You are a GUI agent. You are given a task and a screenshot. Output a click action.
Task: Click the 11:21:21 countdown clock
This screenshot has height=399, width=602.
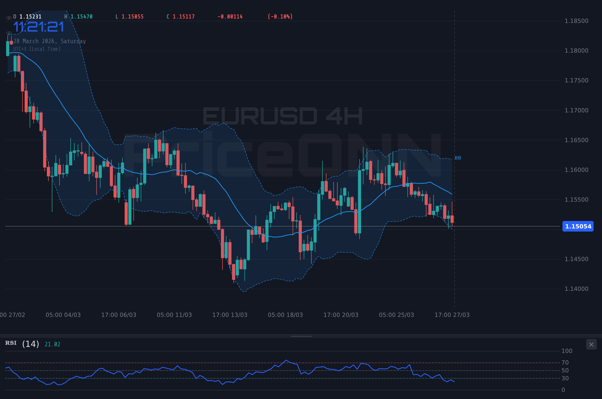click(x=38, y=26)
